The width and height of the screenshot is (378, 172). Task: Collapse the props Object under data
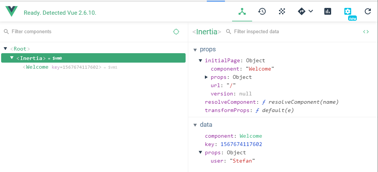(200, 152)
